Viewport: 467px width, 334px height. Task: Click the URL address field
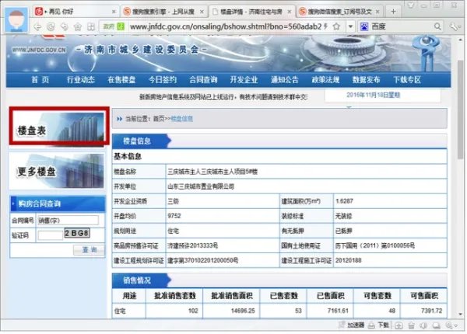pyautogui.click(x=226, y=26)
